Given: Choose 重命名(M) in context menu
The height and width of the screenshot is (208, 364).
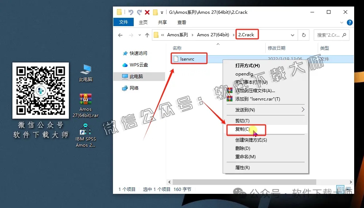Looking at the screenshot, I should point(245,157).
